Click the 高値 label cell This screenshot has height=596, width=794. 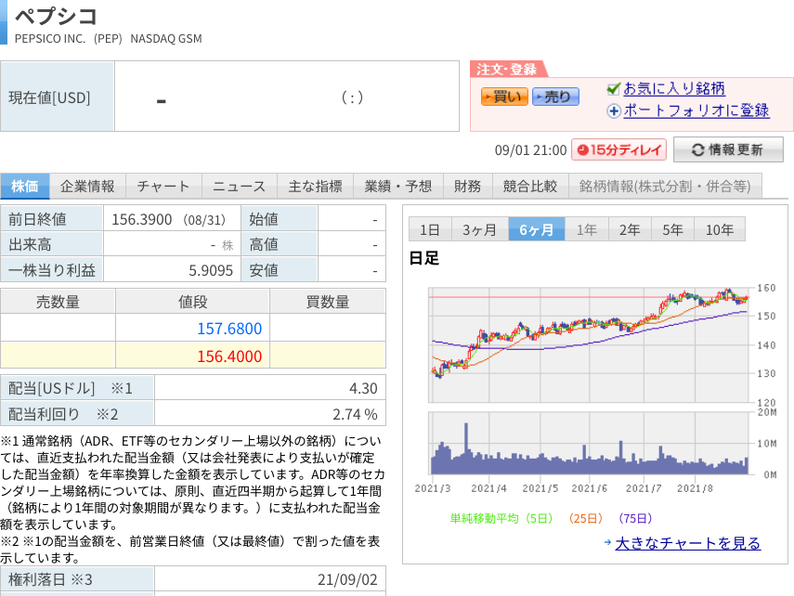(280, 244)
